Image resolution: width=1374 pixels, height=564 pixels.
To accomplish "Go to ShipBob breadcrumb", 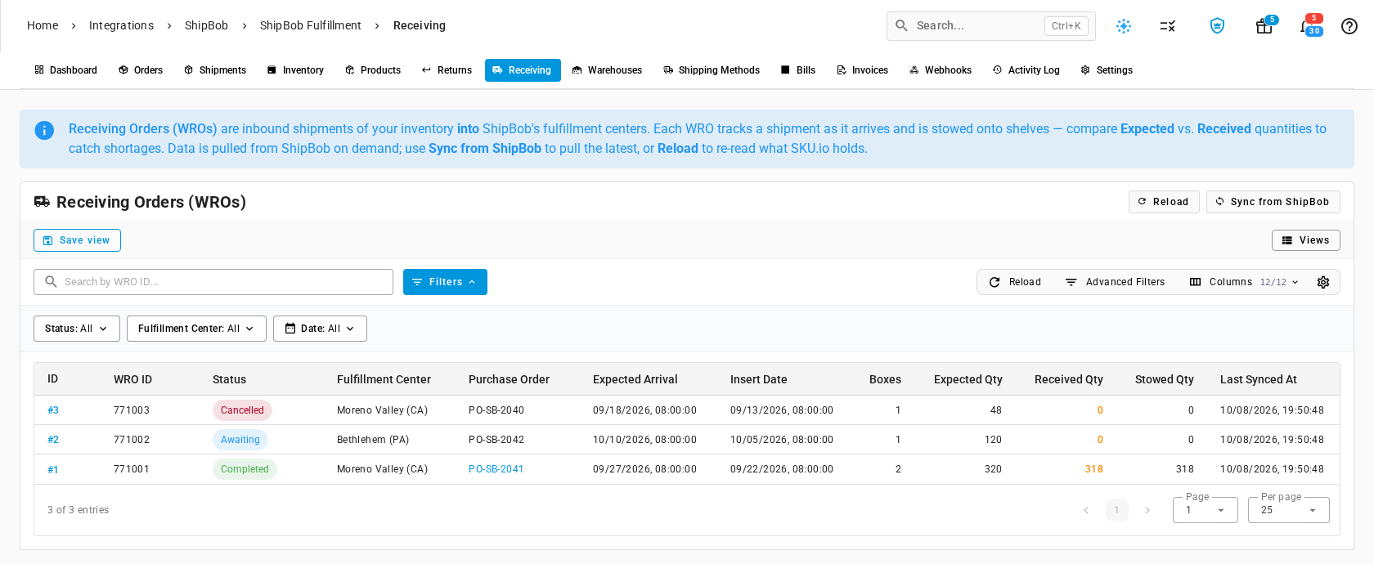I will [206, 25].
